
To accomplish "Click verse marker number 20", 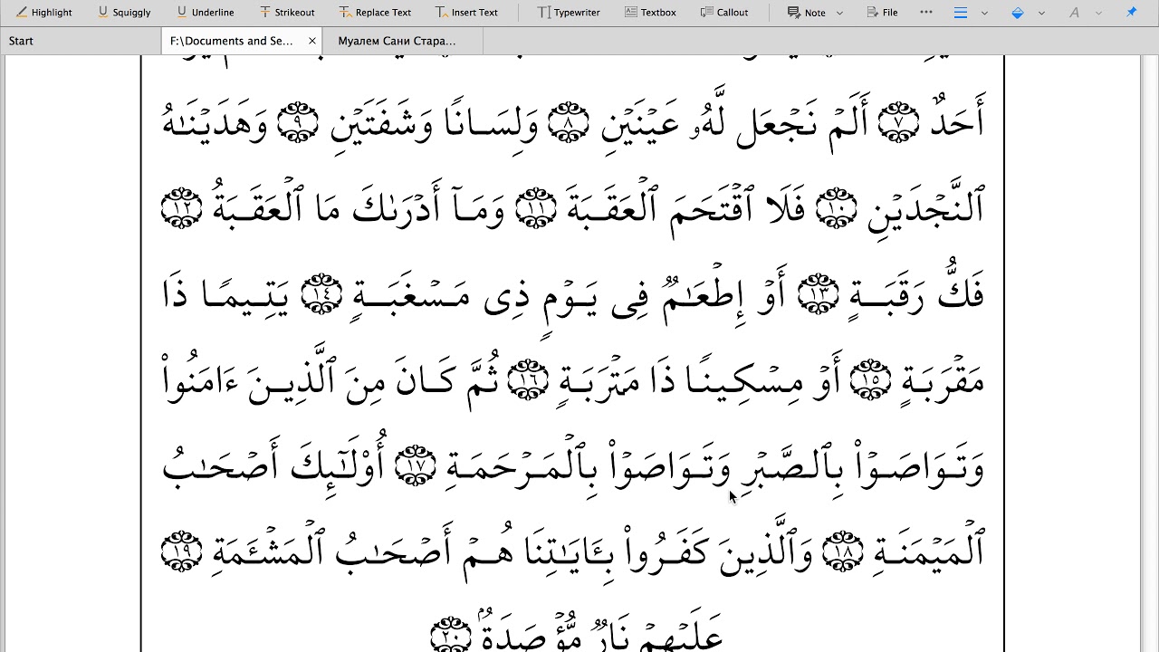I will (452, 634).
